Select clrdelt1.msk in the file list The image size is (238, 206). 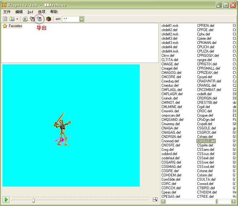coord(170,26)
